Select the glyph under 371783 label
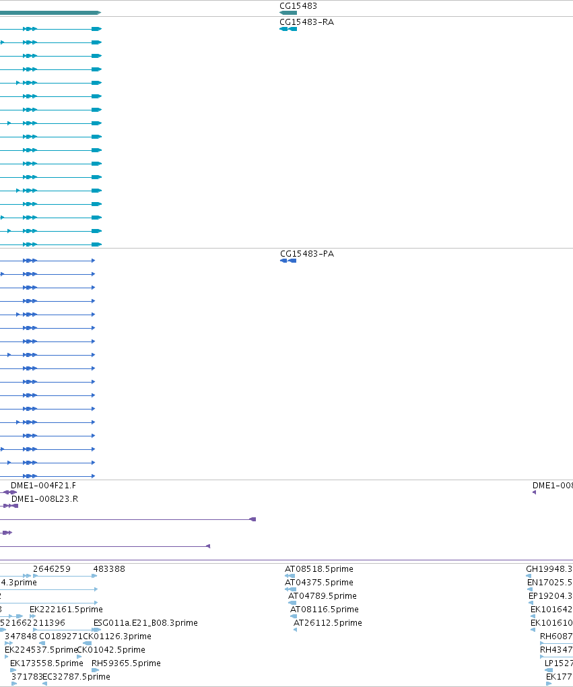Image resolution: width=573 pixels, height=687 pixels. [14, 684]
